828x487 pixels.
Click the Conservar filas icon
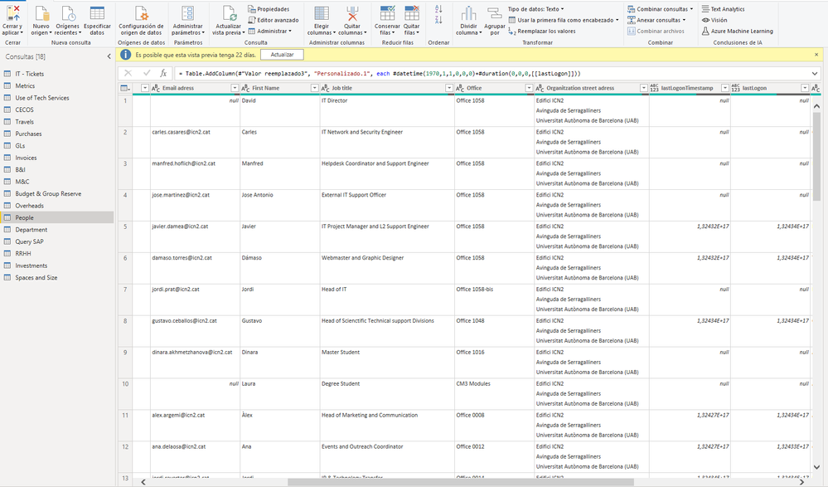pos(387,14)
